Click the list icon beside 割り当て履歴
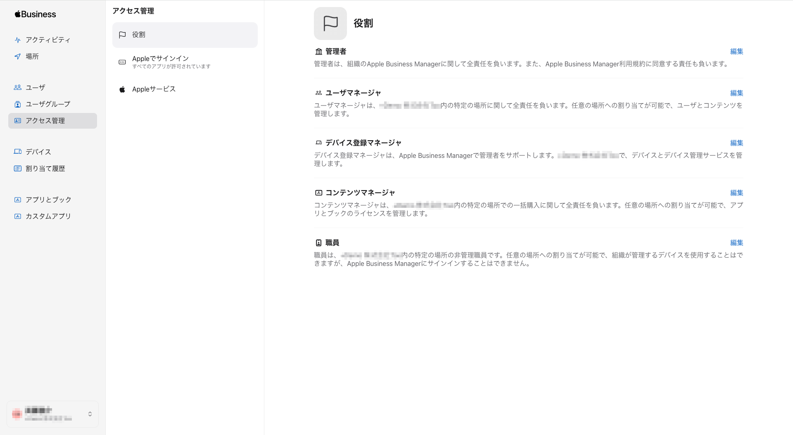This screenshot has height=435, width=793. point(17,168)
